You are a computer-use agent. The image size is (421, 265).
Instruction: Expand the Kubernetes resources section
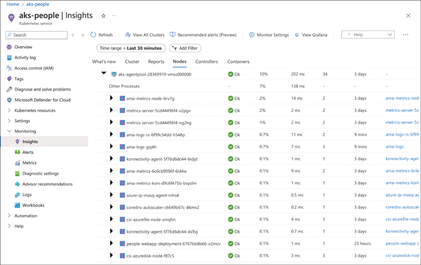[x=9, y=111]
